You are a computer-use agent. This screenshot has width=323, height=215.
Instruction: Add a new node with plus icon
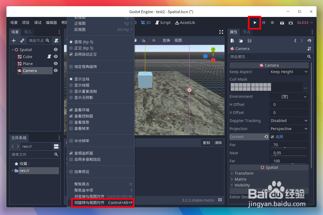14,41
